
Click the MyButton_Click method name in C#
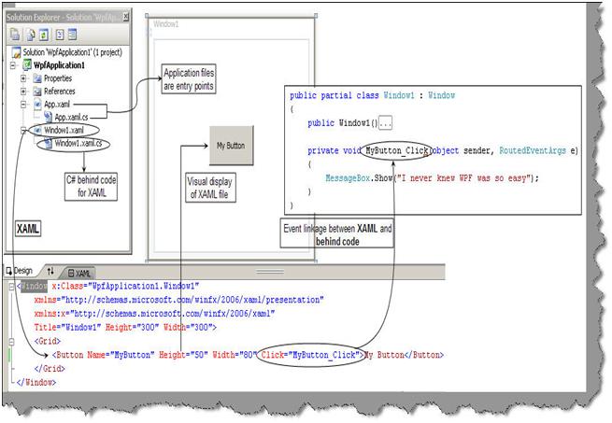pyautogui.click(x=397, y=151)
